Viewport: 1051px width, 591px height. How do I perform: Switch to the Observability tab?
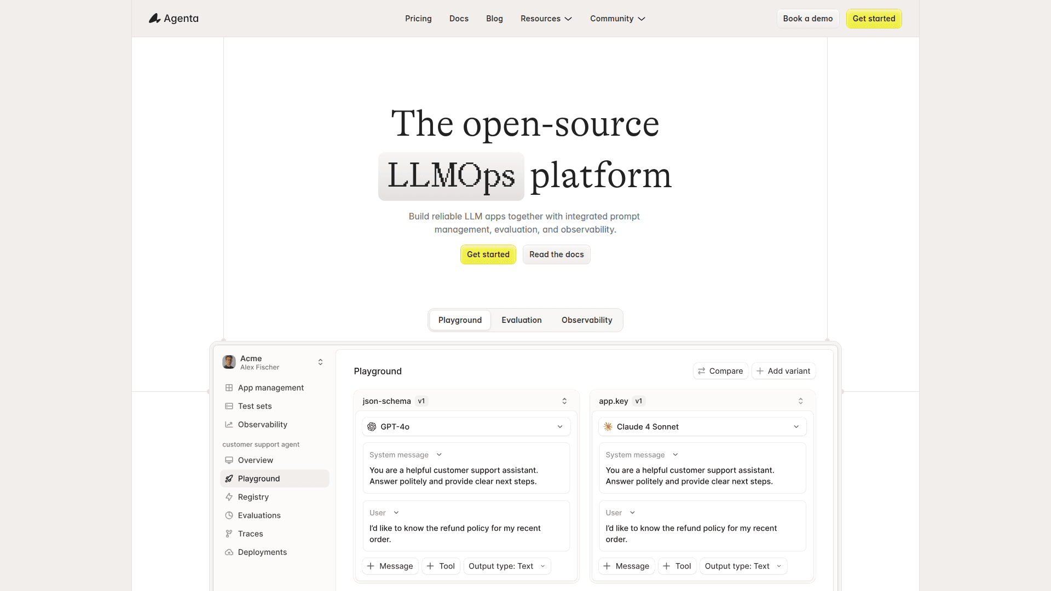pos(586,320)
